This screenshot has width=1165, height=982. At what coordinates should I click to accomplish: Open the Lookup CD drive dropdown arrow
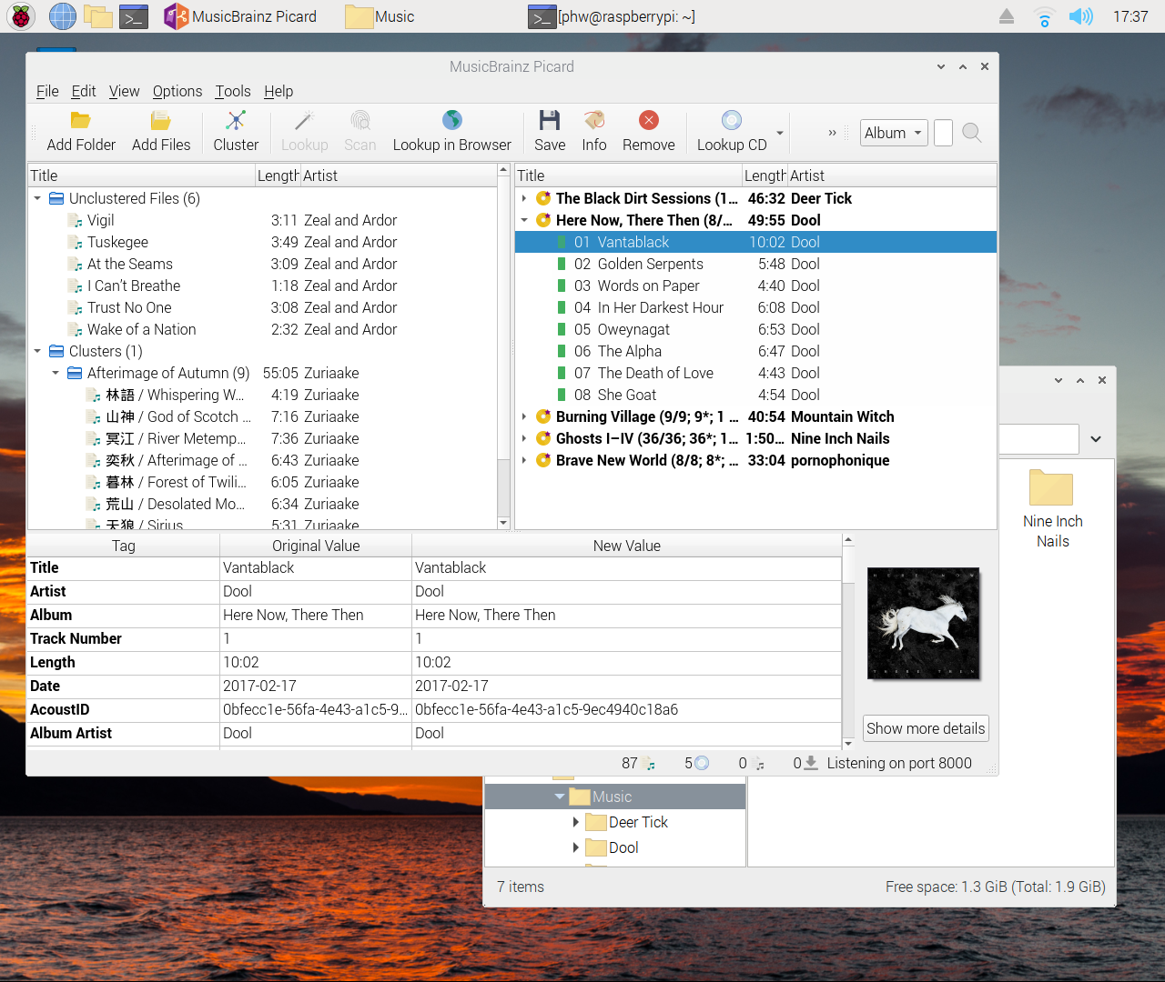point(780,133)
